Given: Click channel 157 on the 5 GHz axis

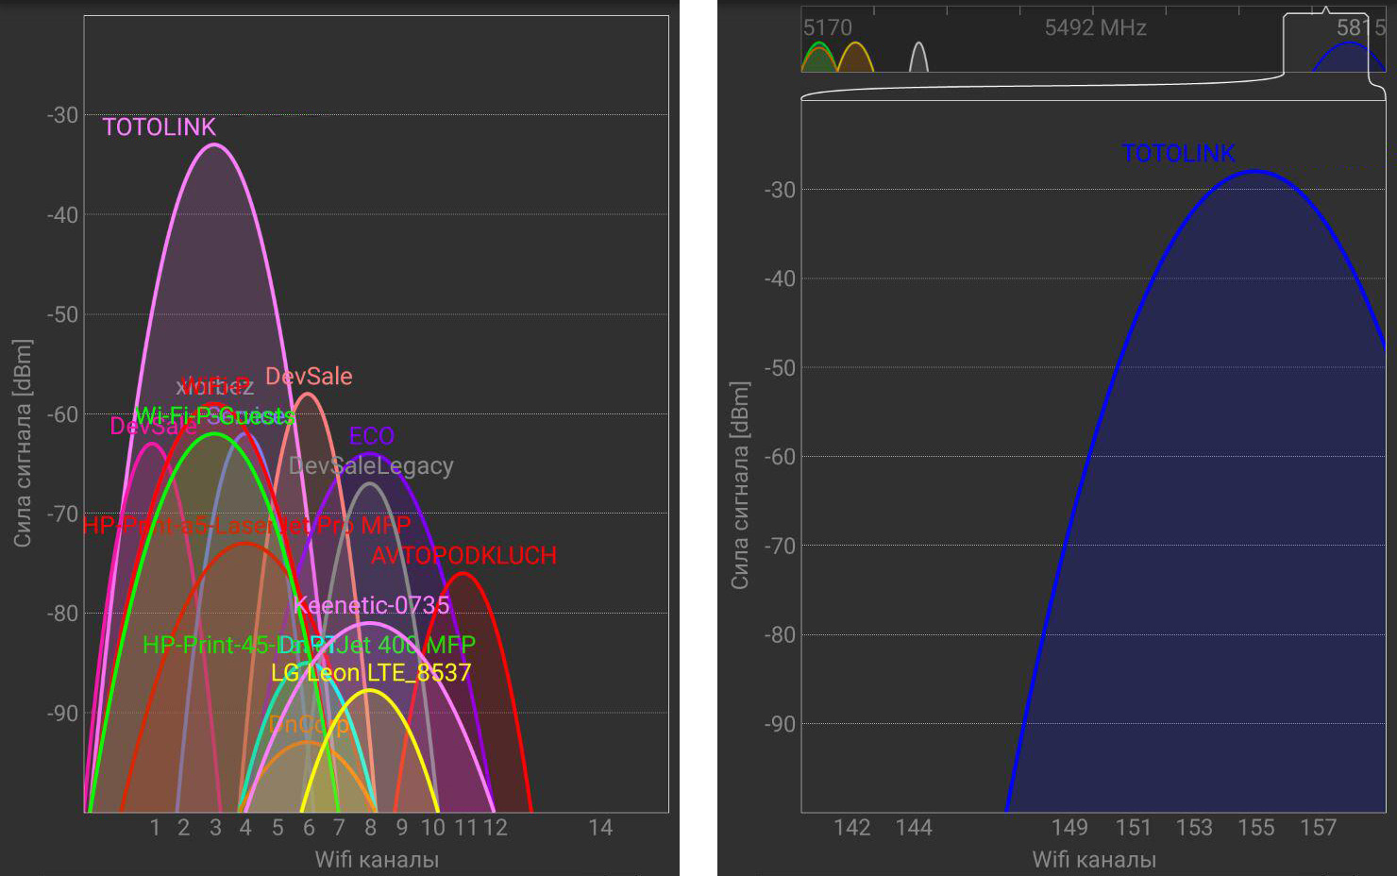Looking at the screenshot, I should point(1318,828).
